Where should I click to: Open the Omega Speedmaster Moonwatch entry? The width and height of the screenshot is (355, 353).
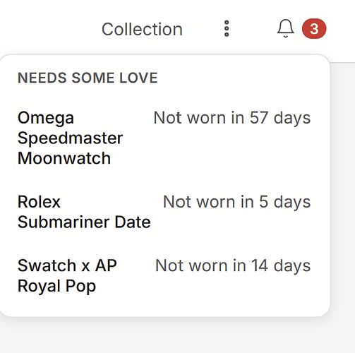[164, 138]
